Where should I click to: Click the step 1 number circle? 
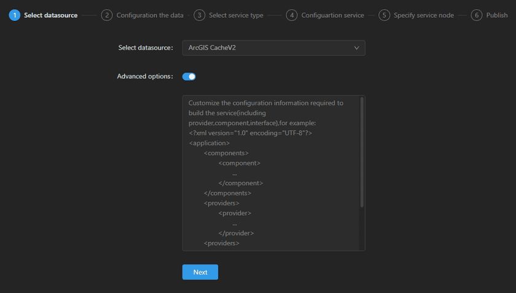tap(14, 15)
